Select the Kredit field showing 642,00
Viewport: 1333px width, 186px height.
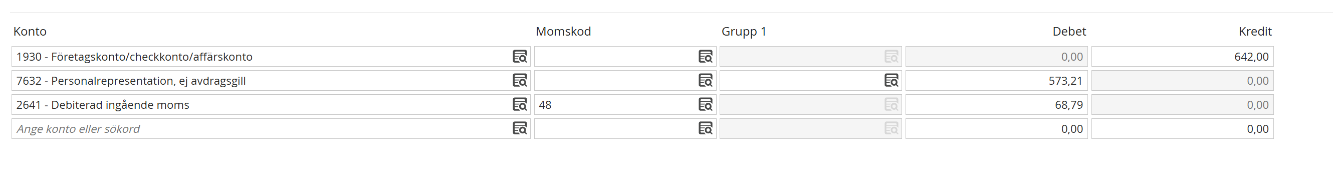coord(1183,57)
